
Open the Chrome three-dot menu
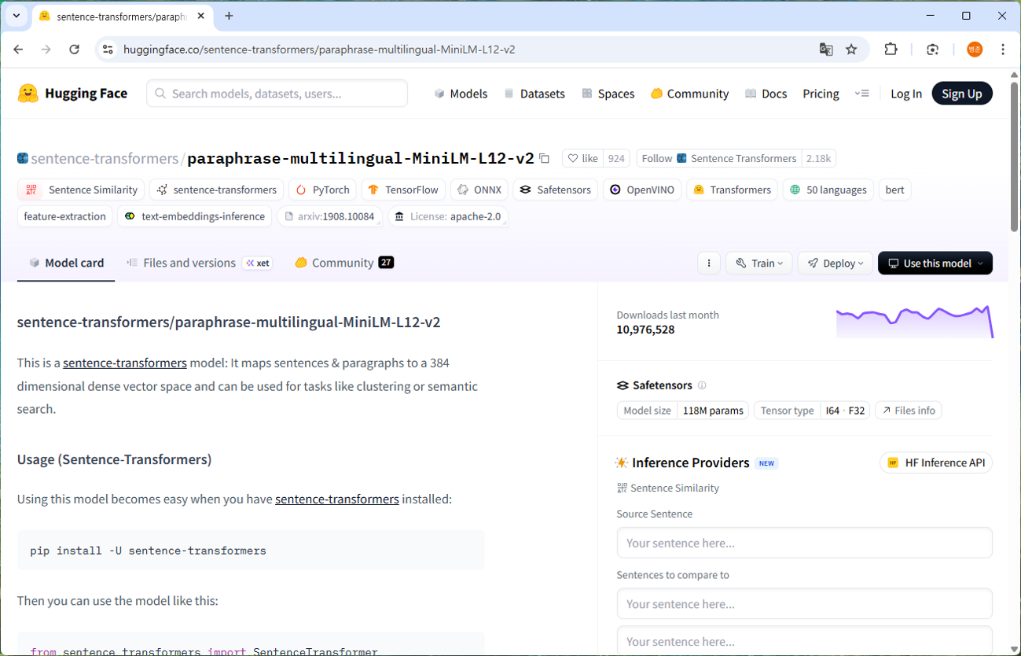click(x=1003, y=50)
